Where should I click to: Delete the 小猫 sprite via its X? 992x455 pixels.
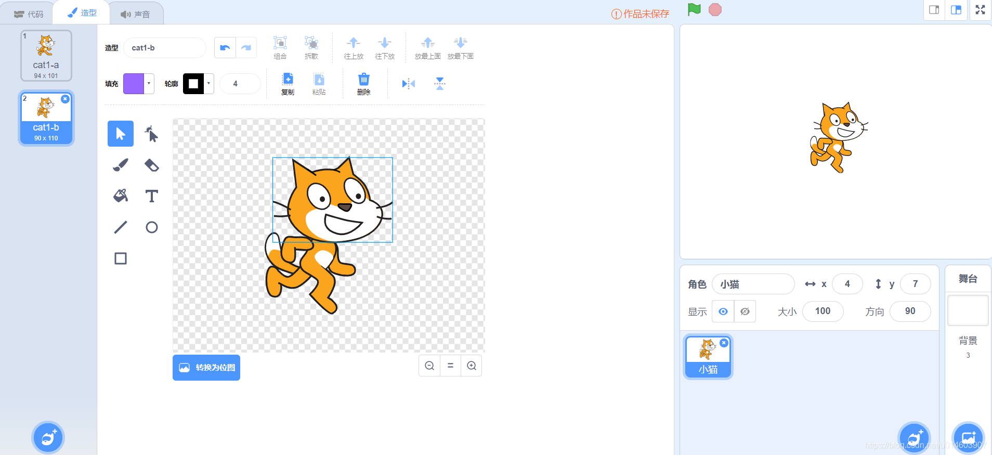tap(724, 343)
